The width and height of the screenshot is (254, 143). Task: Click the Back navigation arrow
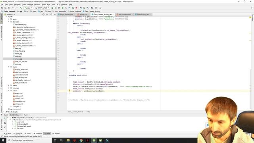pos(13,8)
